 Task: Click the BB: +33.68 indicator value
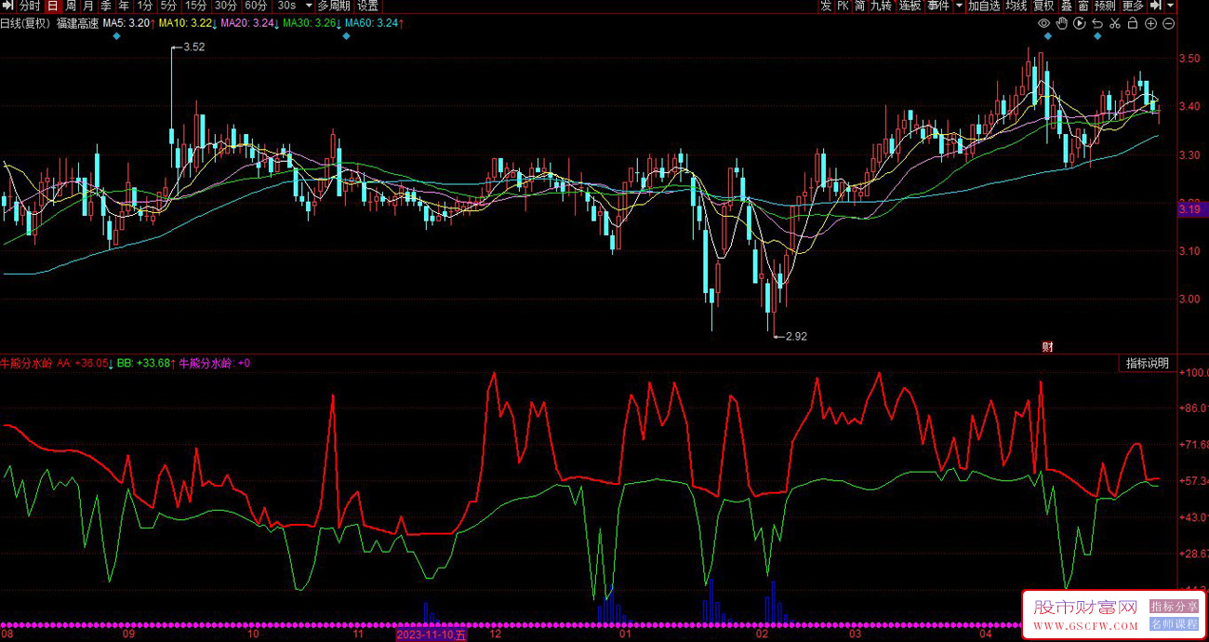[145, 364]
